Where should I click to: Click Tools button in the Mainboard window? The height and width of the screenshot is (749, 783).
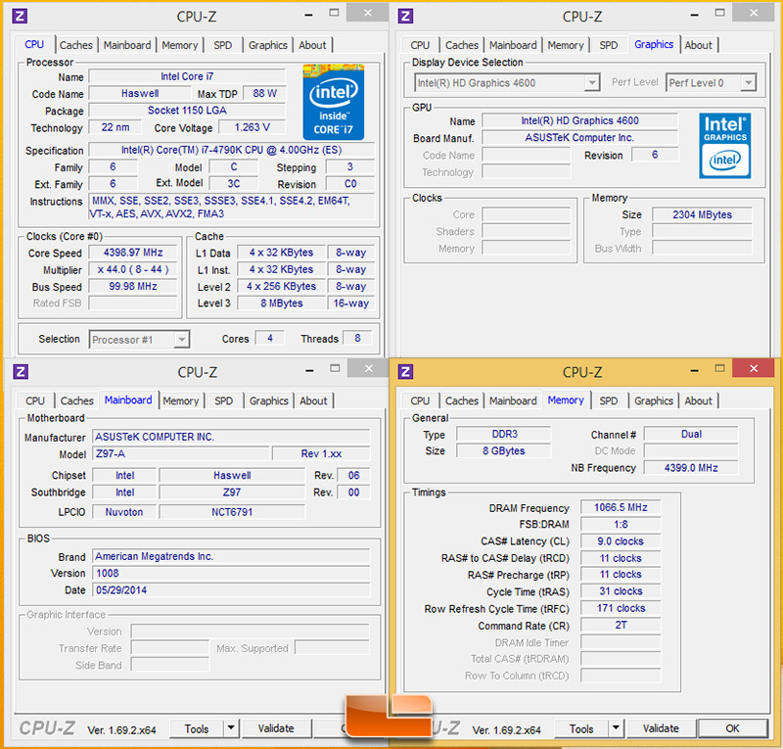pyautogui.click(x=197, y=728)
